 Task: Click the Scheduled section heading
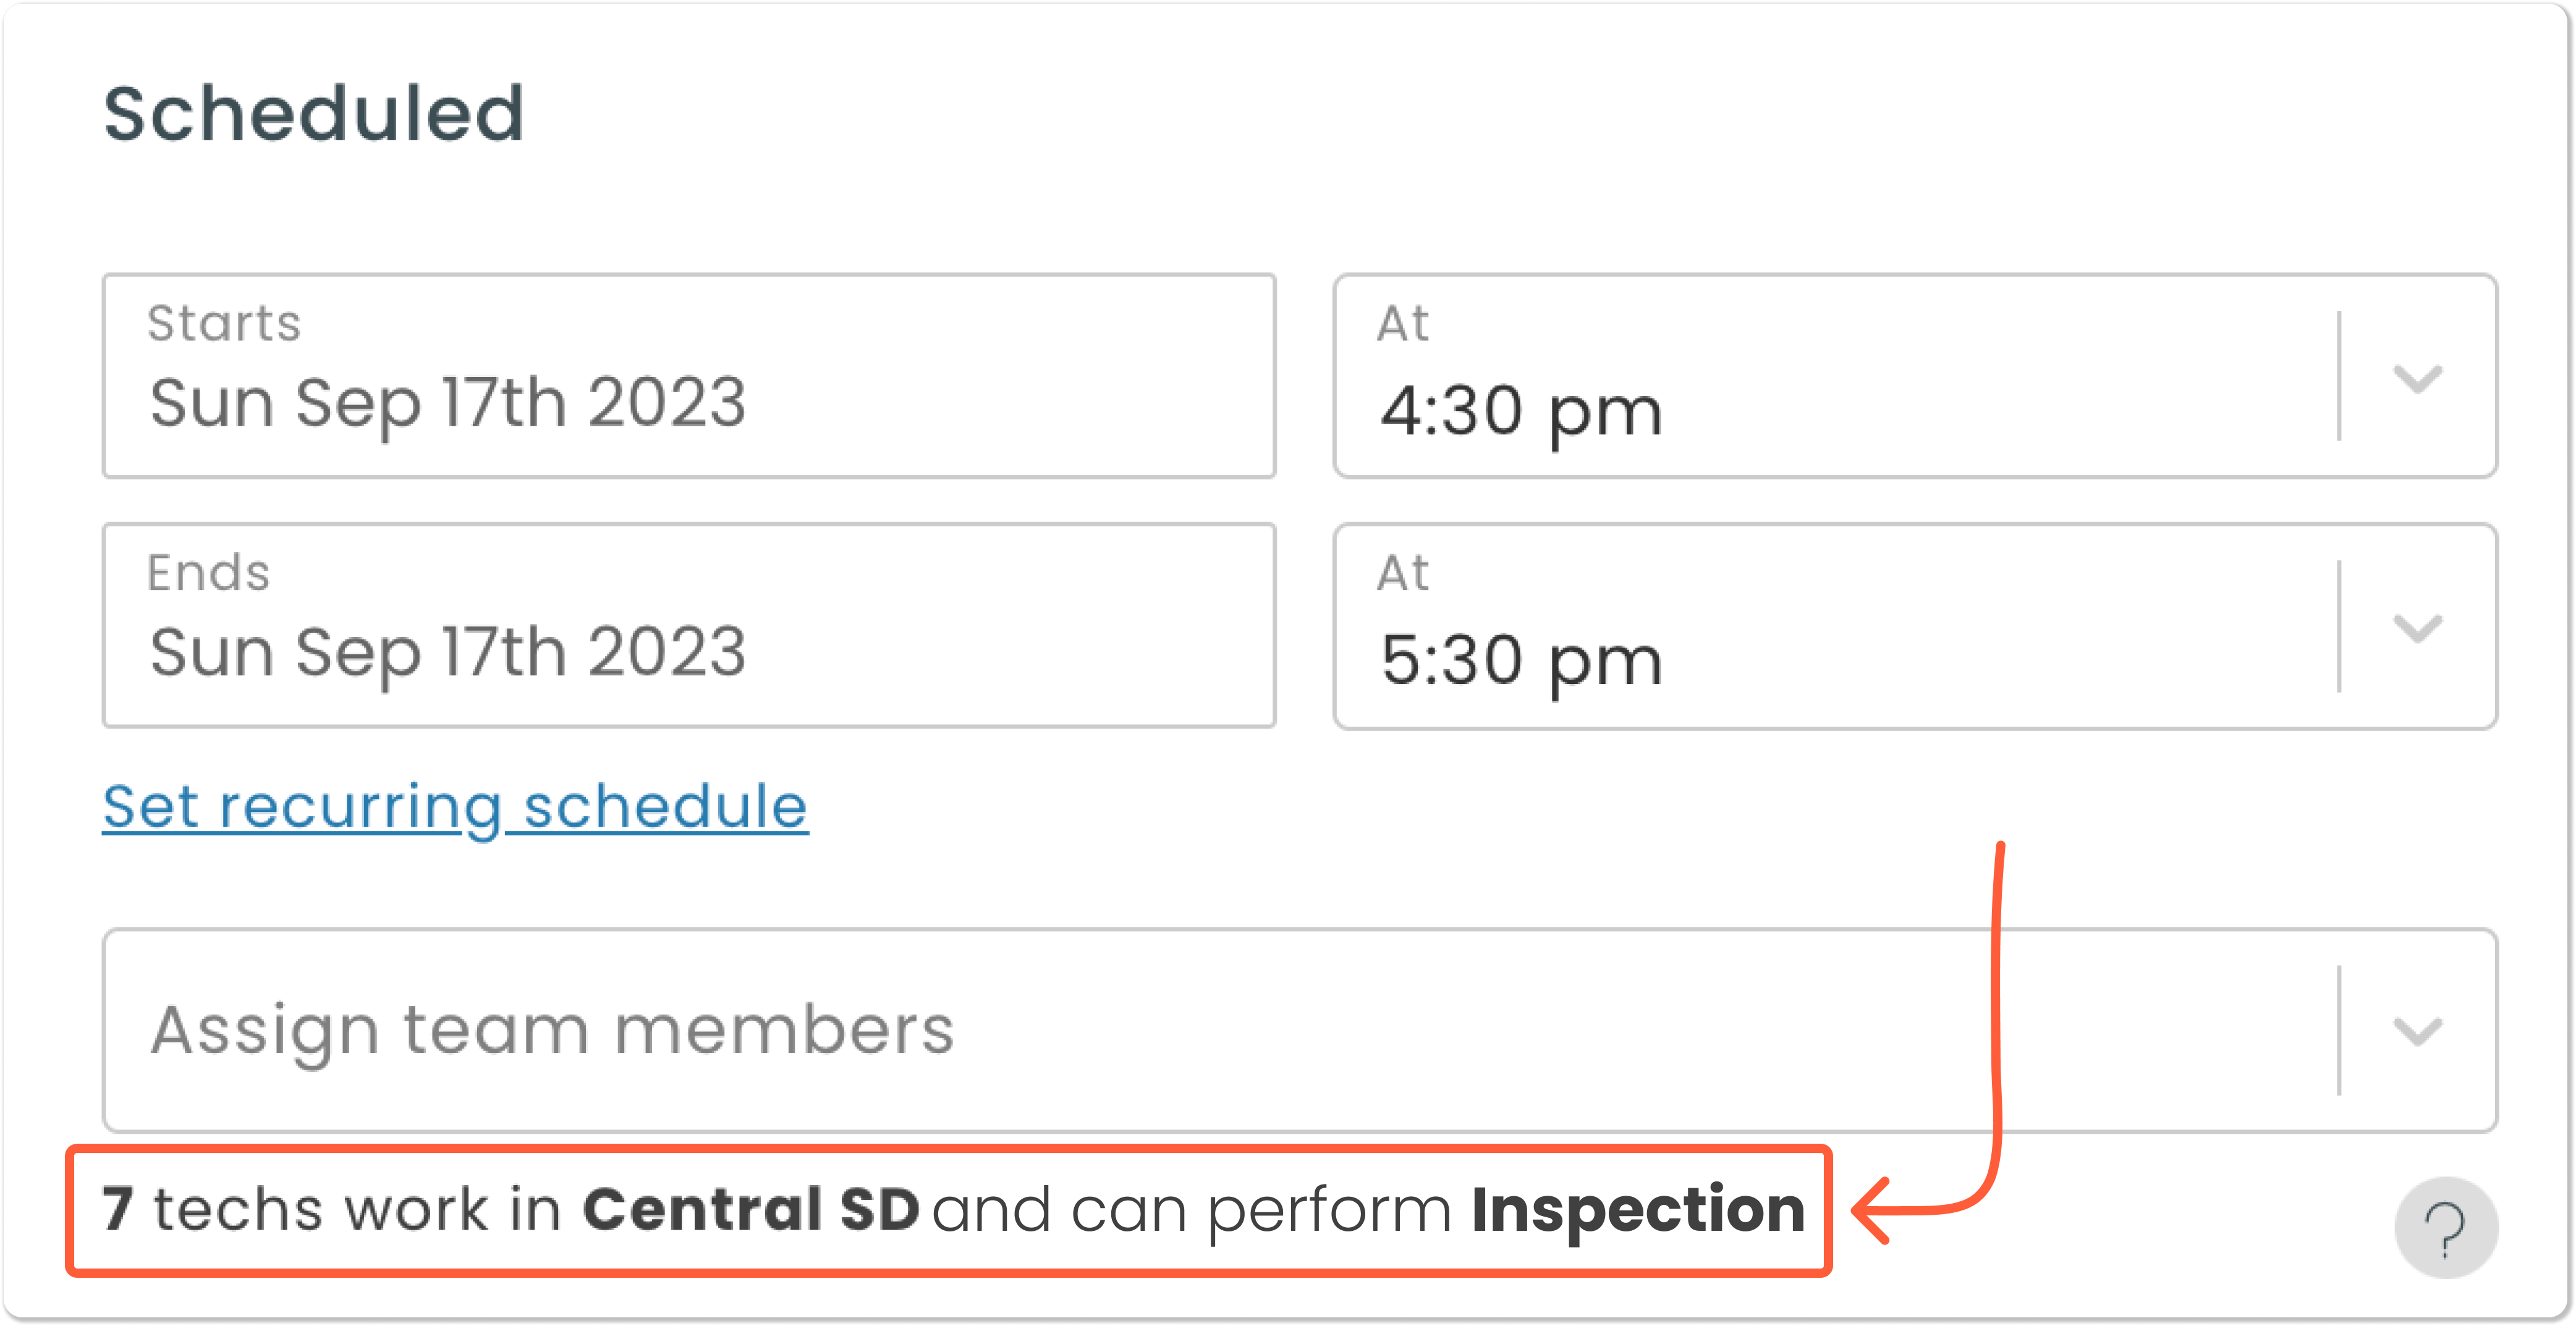coord(313,113)
